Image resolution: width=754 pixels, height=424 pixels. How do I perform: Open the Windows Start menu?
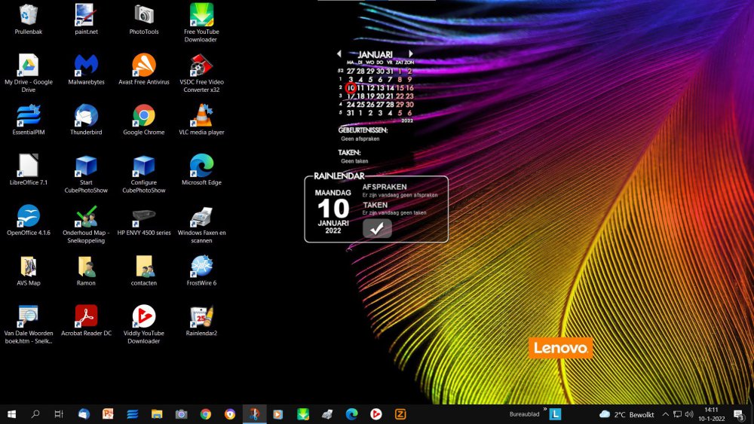coord(12,414)
